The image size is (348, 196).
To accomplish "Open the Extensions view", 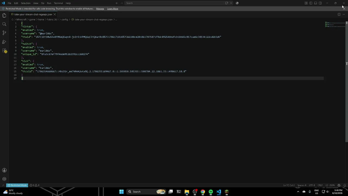I will click(4, 51).
